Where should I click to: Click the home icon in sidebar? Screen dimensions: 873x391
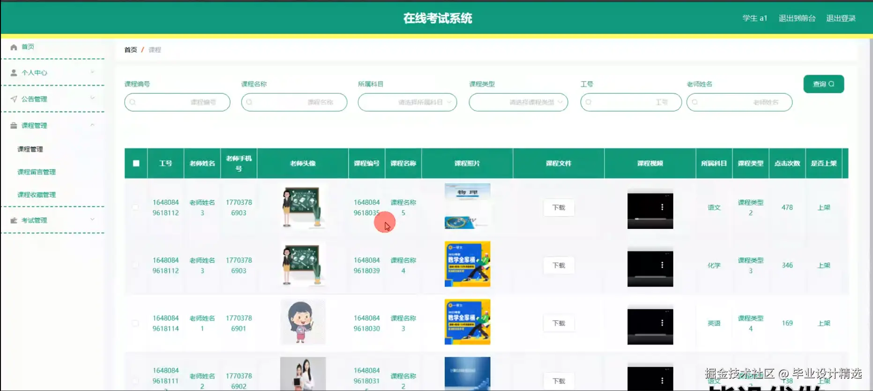[x=14, y=47]
